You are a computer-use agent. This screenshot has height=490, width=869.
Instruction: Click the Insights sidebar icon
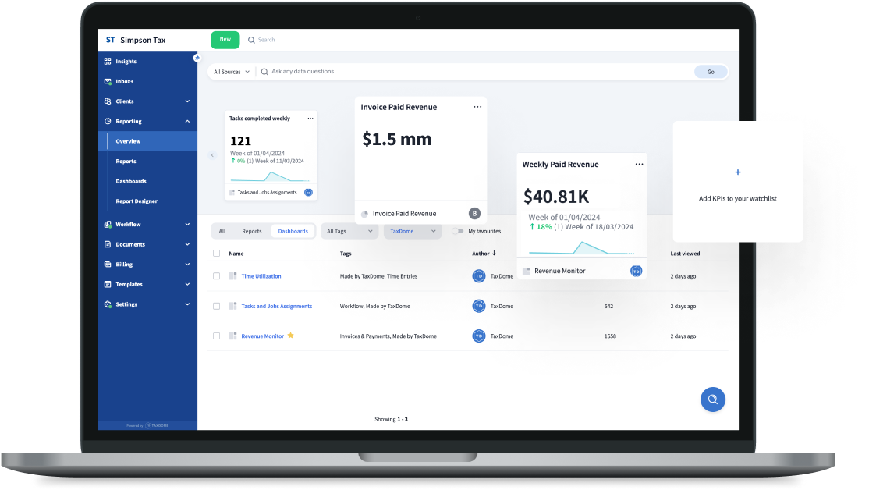coord(108,62)
